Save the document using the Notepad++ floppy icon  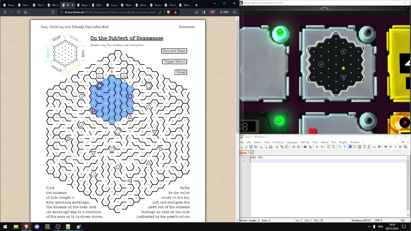(x=251, y=147)
